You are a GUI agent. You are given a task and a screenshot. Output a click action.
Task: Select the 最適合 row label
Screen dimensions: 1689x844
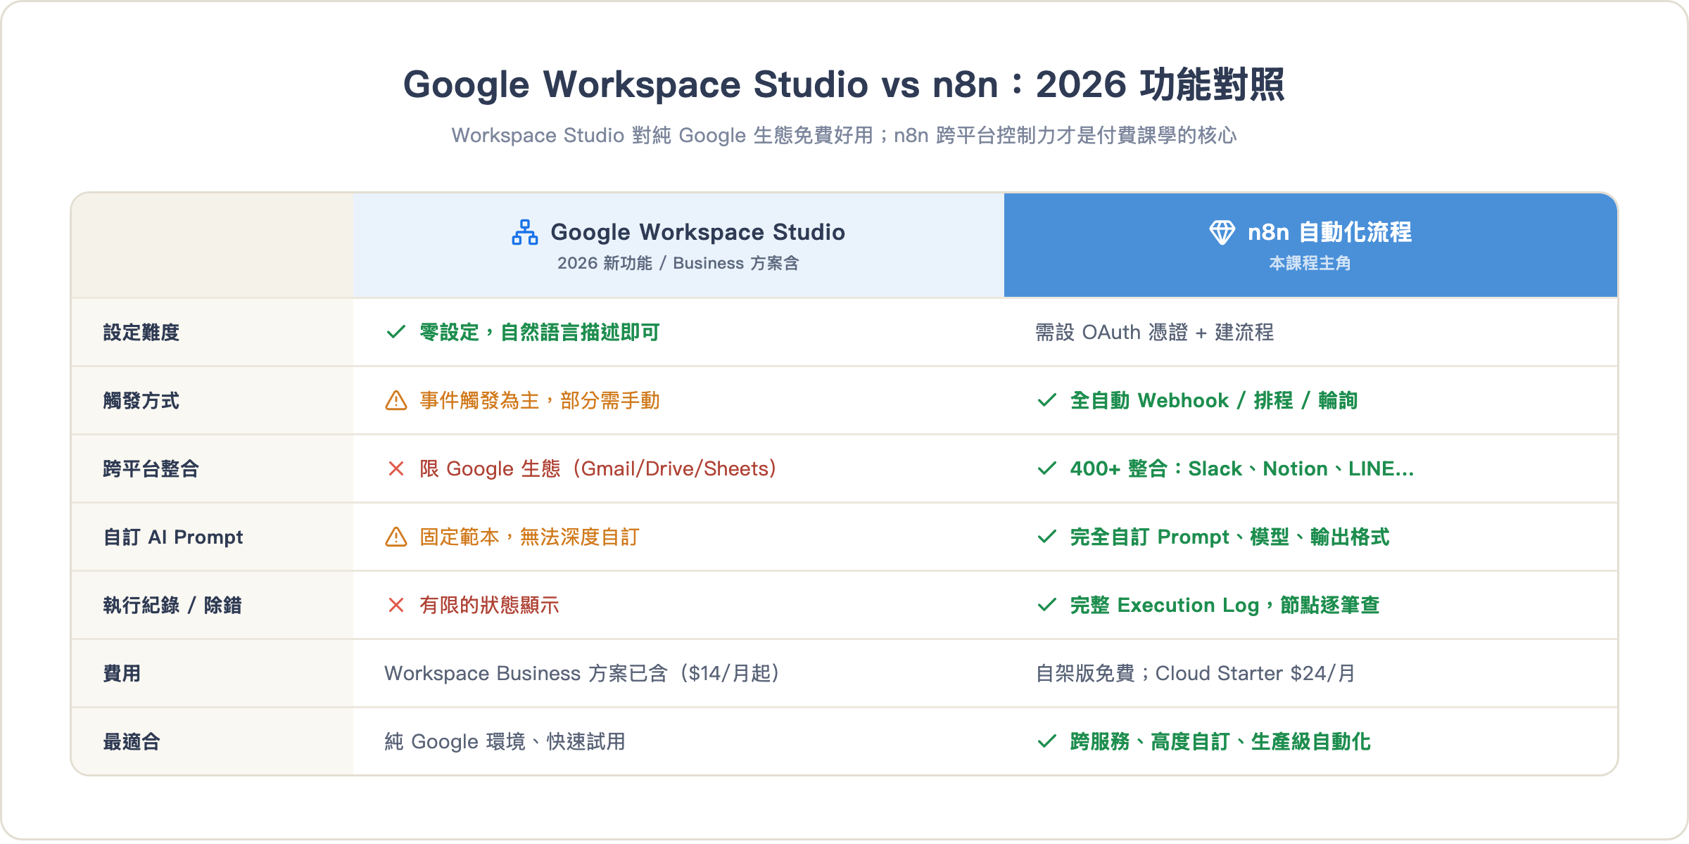click(x=132, y=741)
